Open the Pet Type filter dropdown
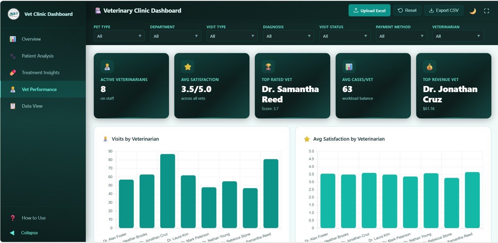This screenshot has width=498, height=243. point(119,35)
